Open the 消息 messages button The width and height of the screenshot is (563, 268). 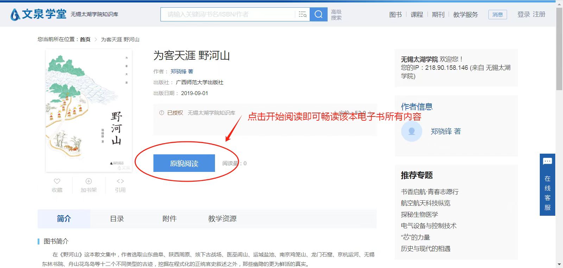[x=497, y=14]
